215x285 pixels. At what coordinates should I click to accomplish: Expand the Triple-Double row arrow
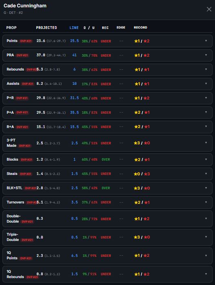coord(206,237)
